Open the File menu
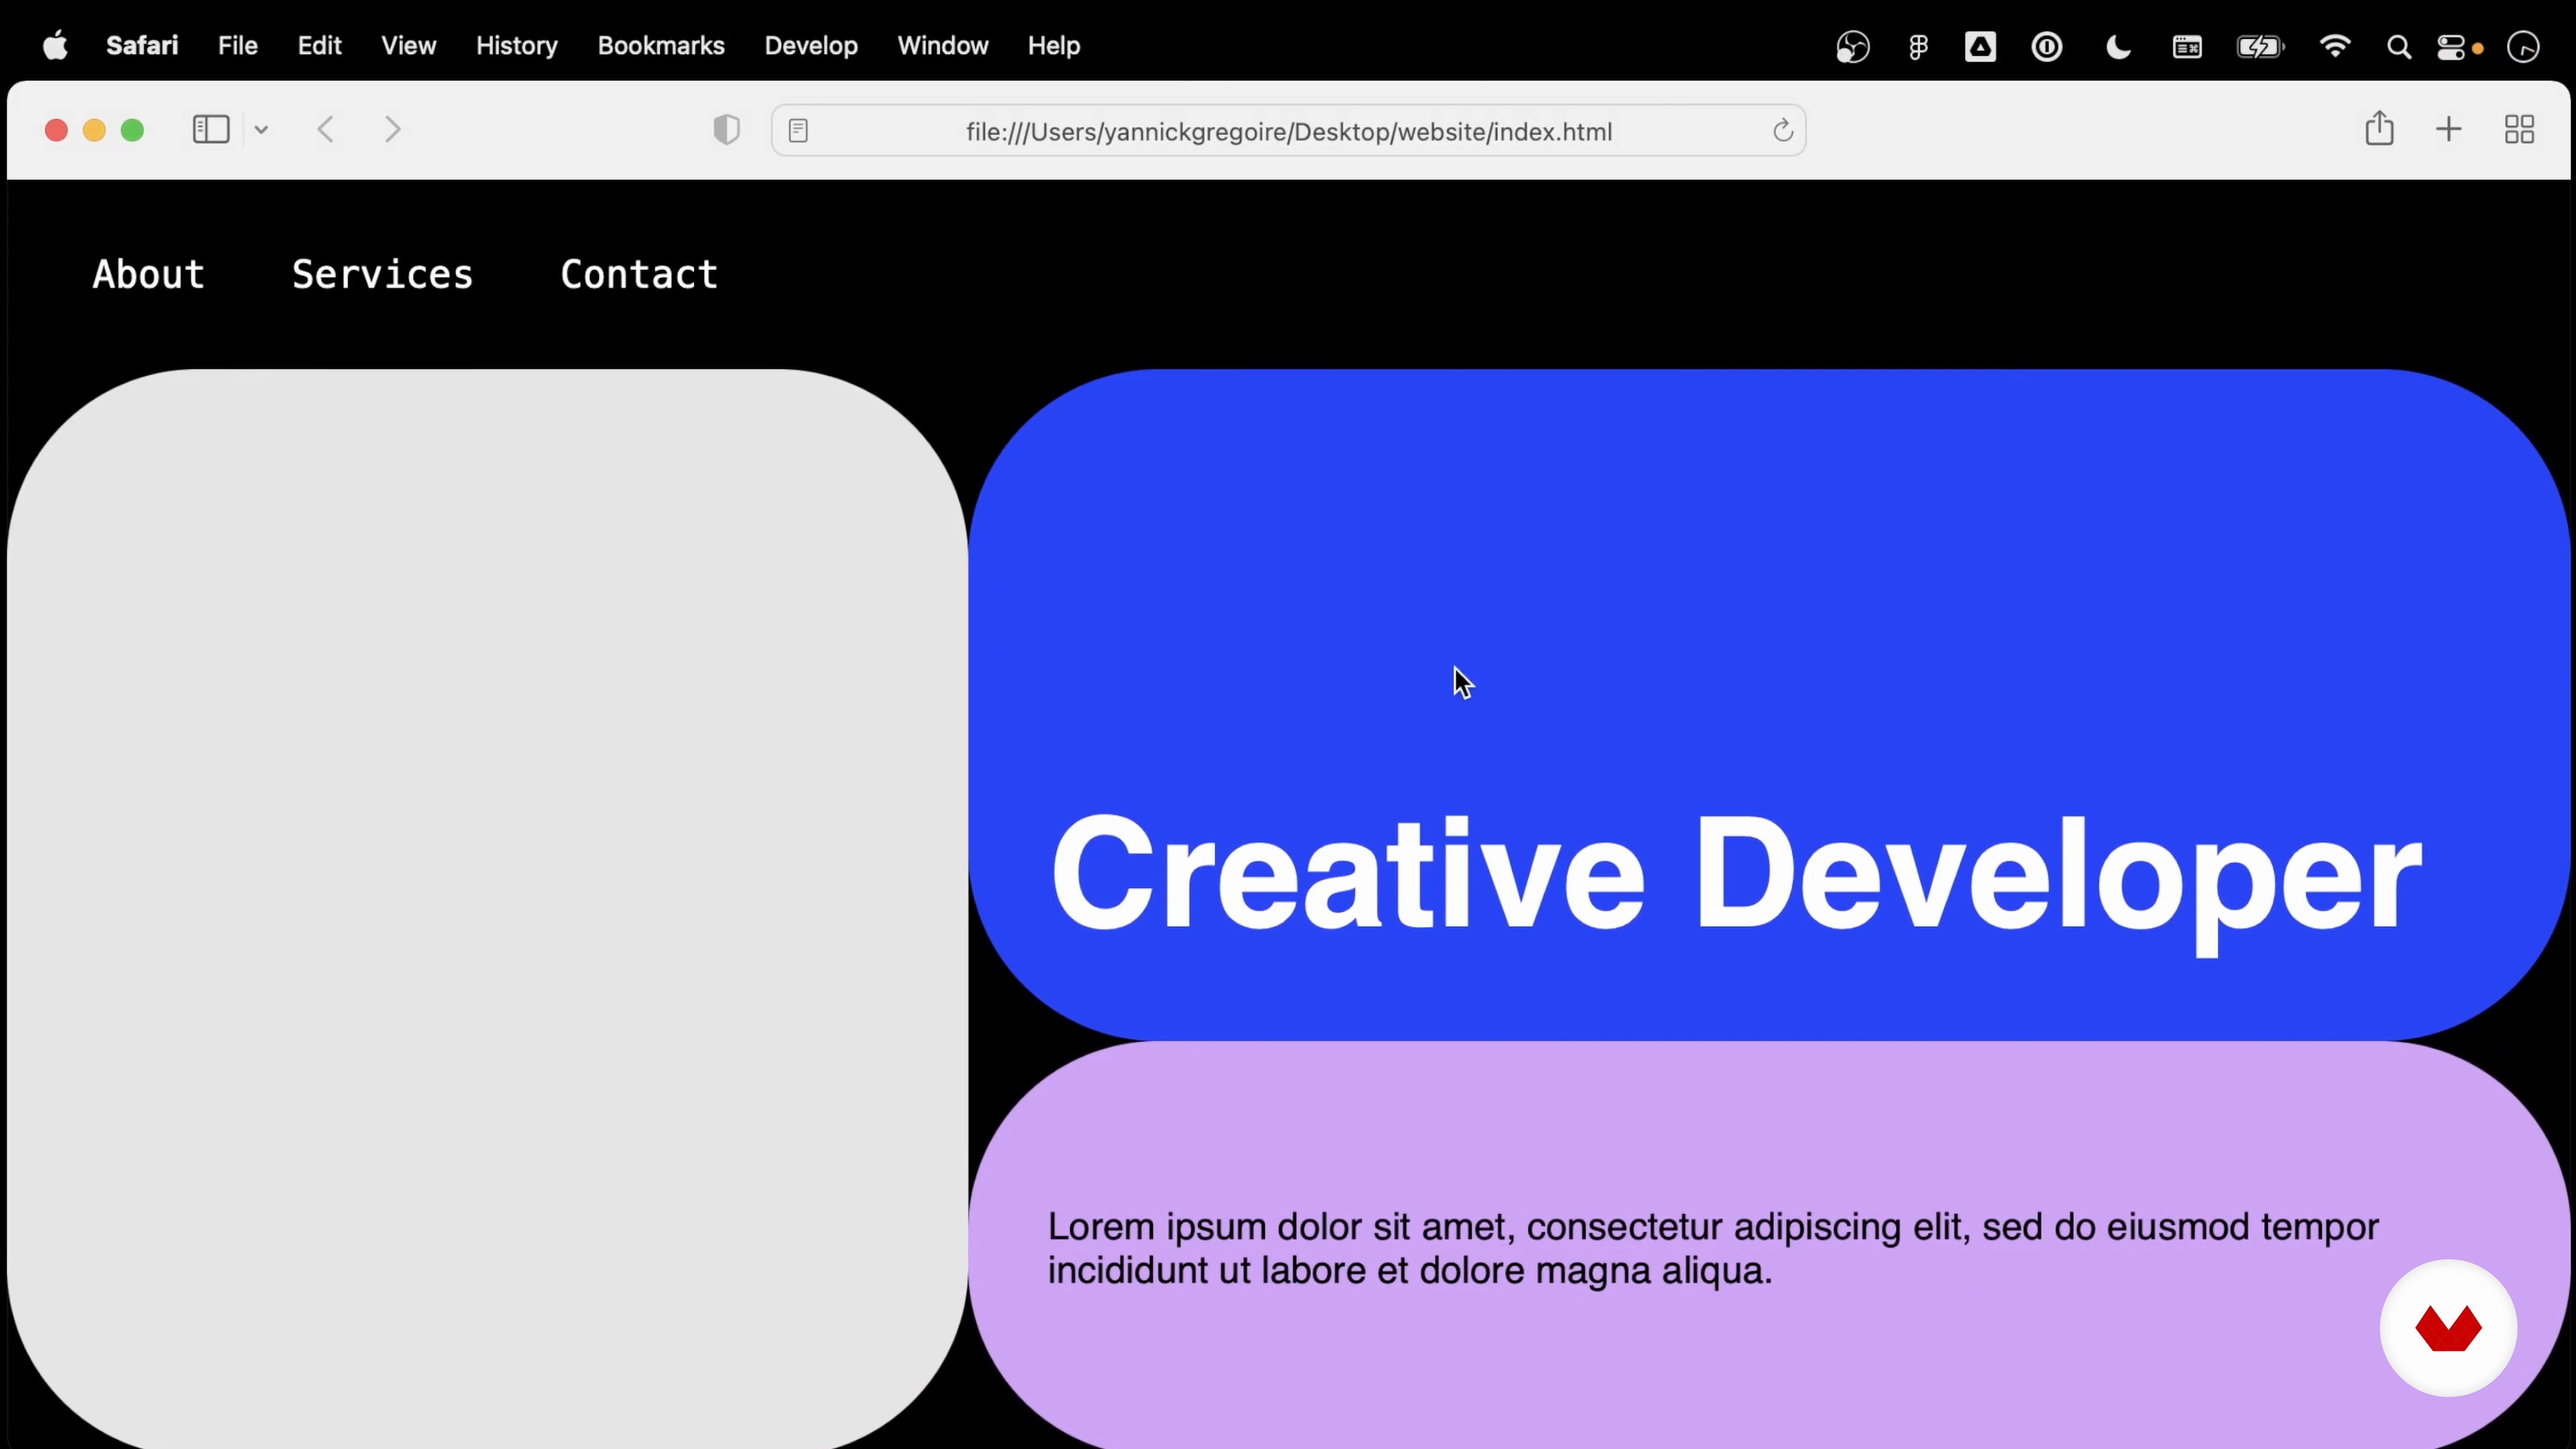Image resolution: width=2576 pixels, height=1449 pixels. pyautogui.click(x=238, y=46)
